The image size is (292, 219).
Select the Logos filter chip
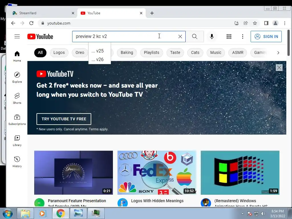tap(59, 52)
